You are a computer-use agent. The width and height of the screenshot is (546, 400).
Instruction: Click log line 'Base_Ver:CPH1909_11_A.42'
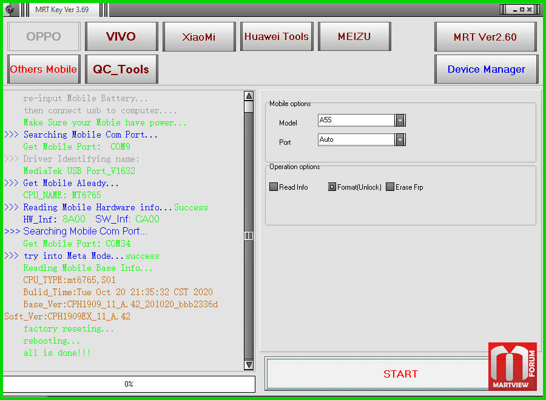click(x=121, y=304)
